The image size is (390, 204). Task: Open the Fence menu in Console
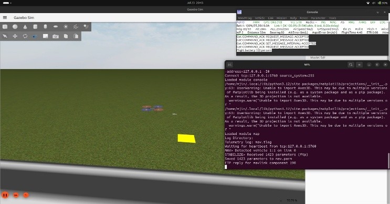click(304, 18)
